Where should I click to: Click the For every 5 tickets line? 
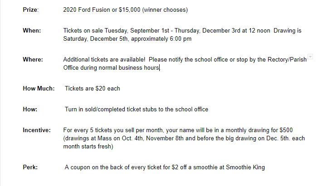pos(178,130)
